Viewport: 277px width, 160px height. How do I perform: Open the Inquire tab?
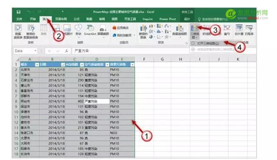[x=148, y=19]
